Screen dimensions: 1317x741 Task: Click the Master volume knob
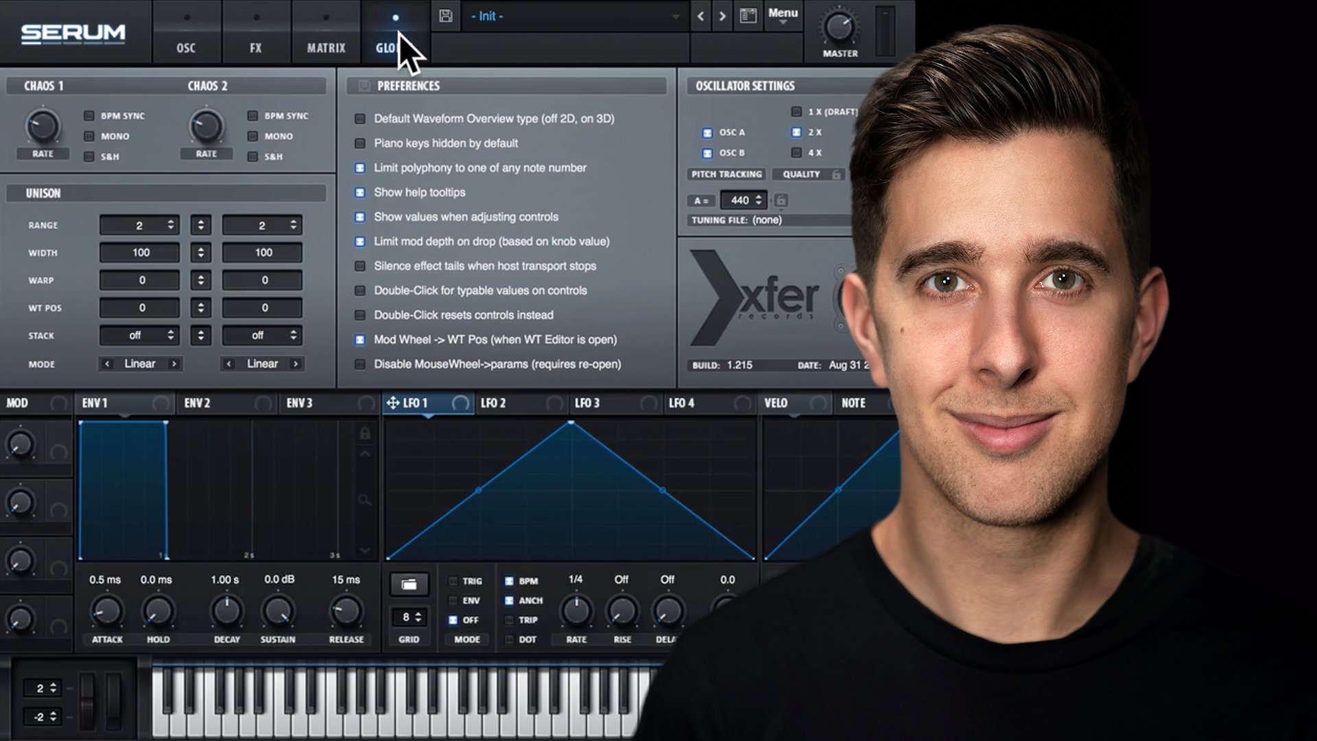838,27
